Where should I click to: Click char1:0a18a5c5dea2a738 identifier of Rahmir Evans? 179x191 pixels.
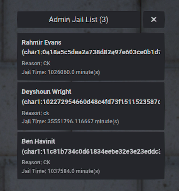pyautogui.click(x=91, y=52)
